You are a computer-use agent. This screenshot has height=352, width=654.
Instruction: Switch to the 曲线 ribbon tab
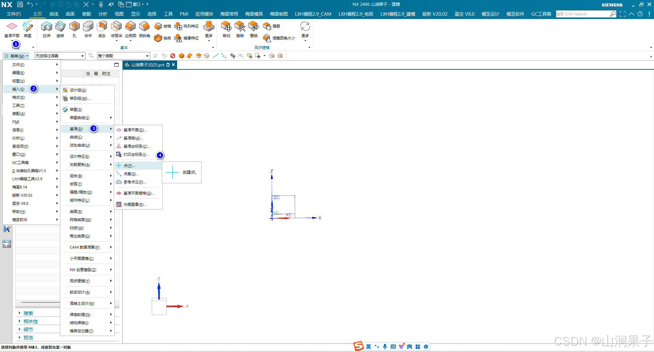click(x=54, y=14)
